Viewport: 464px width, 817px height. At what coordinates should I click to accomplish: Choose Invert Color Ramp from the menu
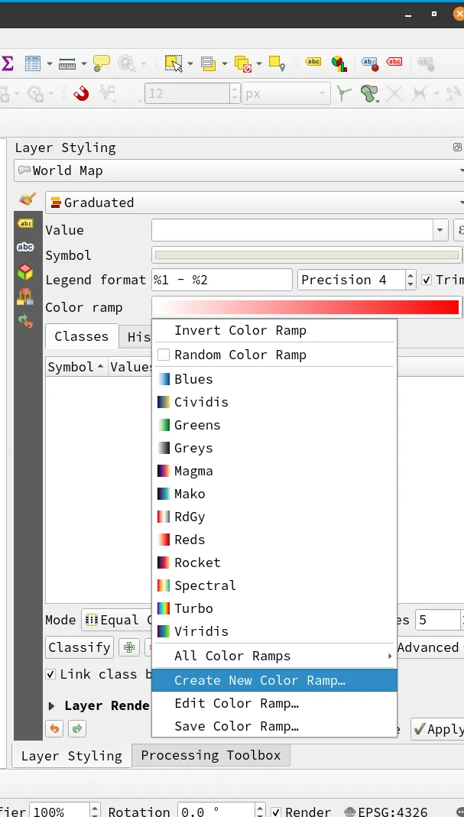click(x=274, y=330)
